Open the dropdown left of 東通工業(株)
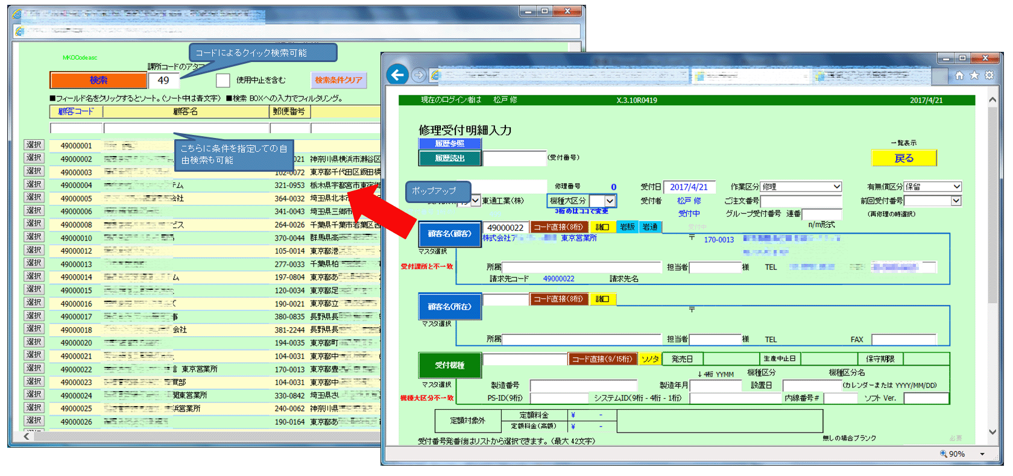Image resolution: width=1013 pixels, height=476 pixels. pos(476,201)
